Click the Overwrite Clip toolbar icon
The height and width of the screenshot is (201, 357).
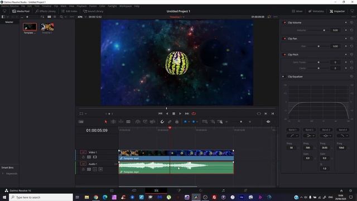pyautogui.click(x=145, y=122)
